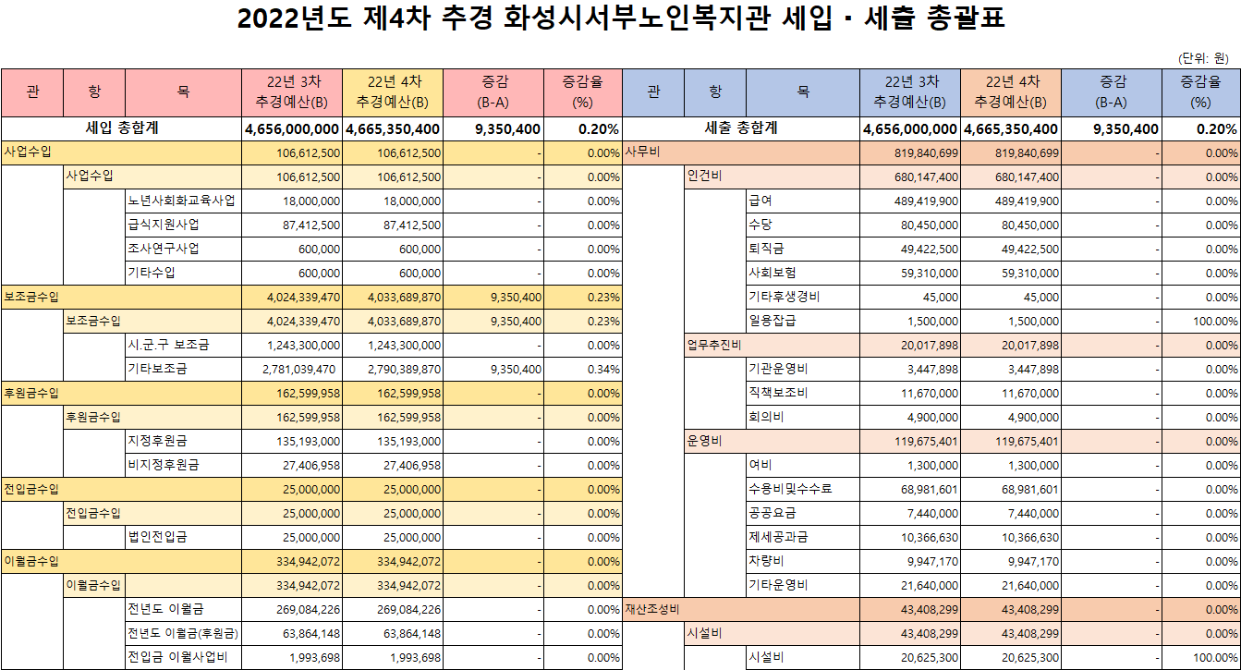This screenshot has width=1241, height=670.
Task: Click the 전입금 이월사업비 cell
Action: 178,657
